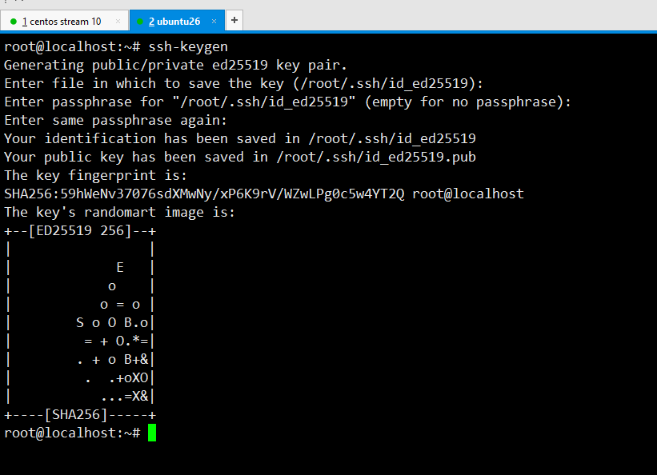
Task: Switch to the centos stream 10 tab
Action: point(62,22)
